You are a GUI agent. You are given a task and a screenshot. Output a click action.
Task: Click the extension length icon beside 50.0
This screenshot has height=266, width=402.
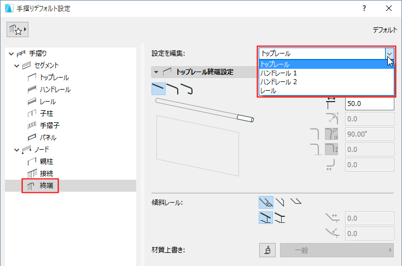pyautogui.click(x=331, y=103)
